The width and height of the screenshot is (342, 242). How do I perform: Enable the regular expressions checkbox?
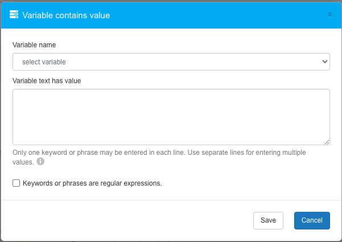17,183
